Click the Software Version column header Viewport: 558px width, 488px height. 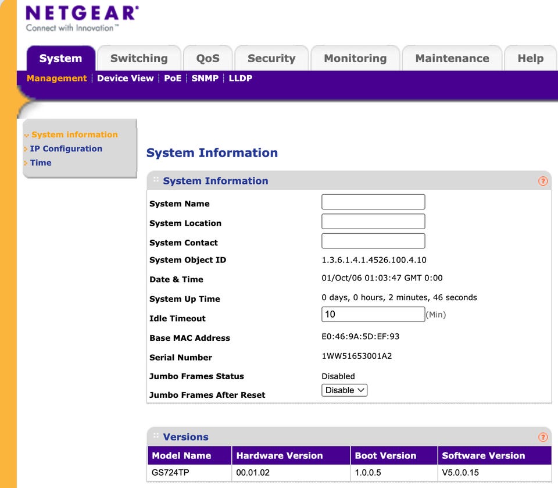(495, 455)
